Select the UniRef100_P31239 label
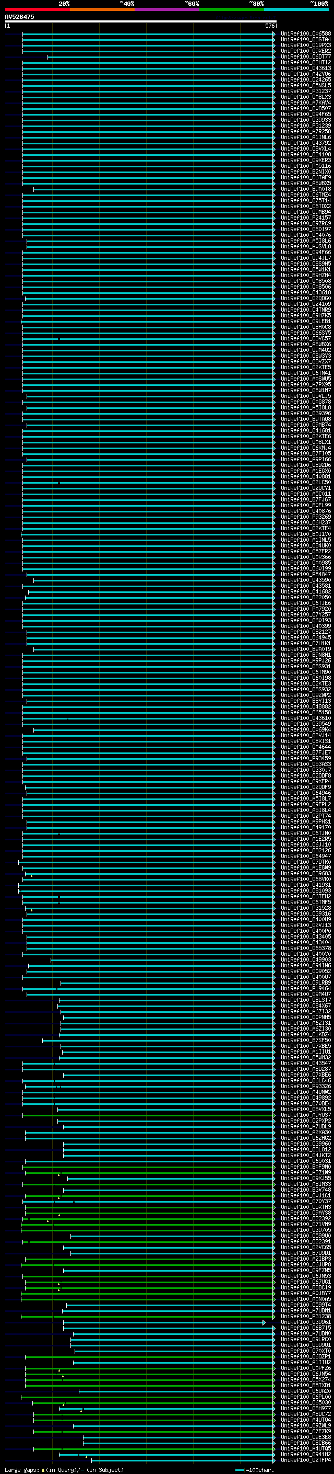The width and height of the screenshot is (334, 1474). pos(306,126)
